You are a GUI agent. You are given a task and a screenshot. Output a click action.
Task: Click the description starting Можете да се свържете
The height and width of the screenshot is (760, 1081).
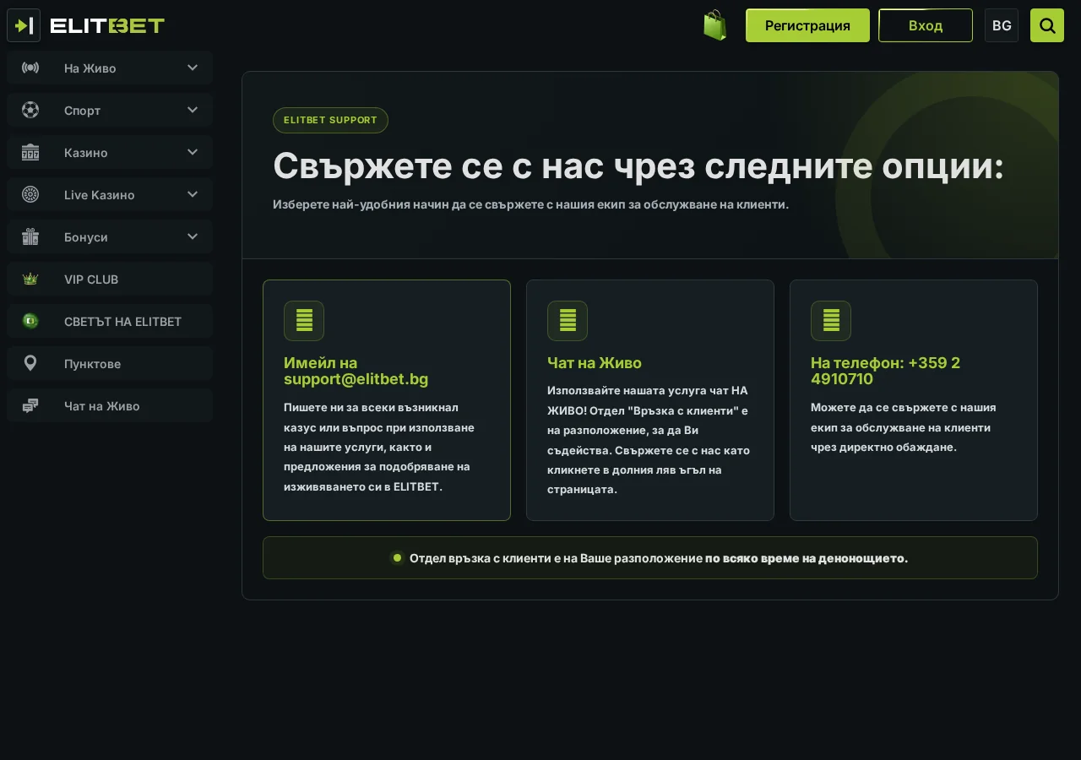coord(904,427)
